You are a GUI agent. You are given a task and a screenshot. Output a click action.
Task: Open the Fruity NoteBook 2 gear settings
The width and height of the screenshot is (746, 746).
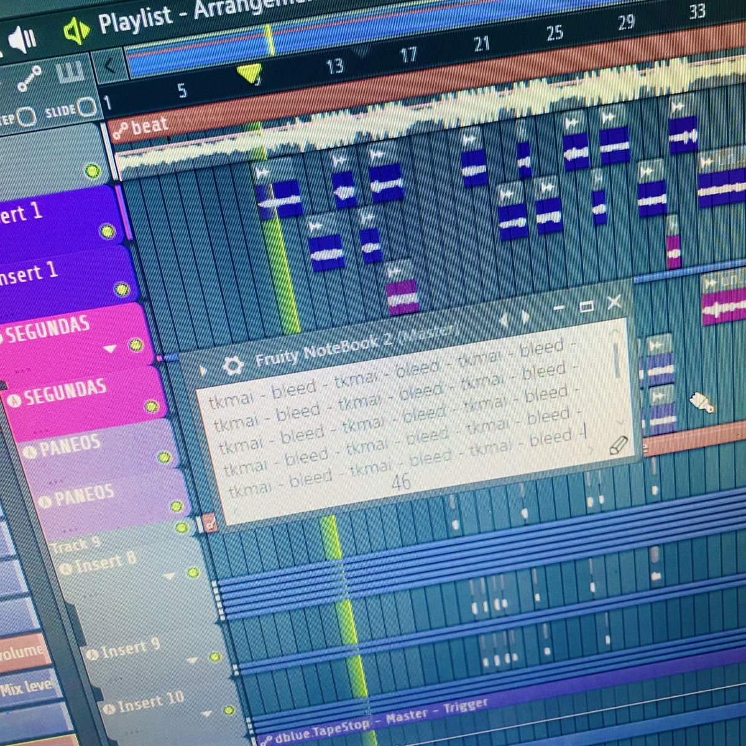[233, 366]
